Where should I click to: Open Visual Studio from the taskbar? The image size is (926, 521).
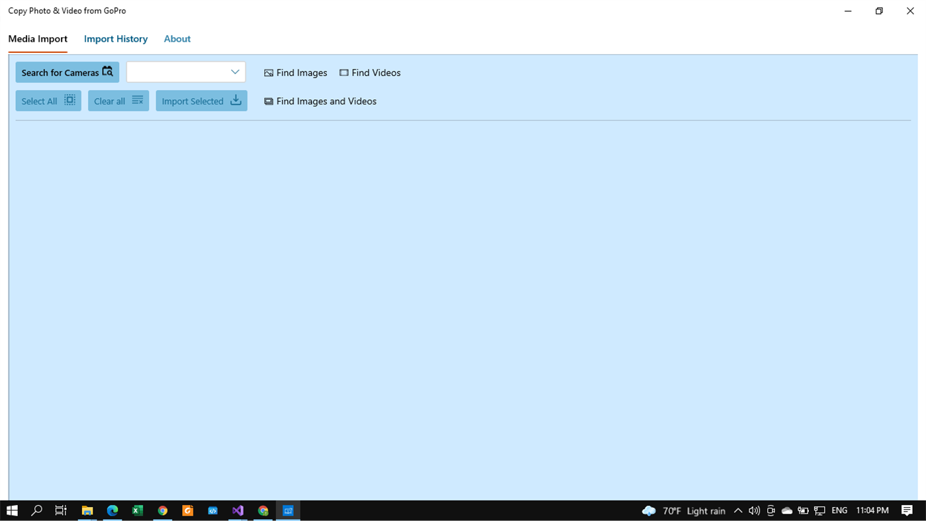[238, 510]
